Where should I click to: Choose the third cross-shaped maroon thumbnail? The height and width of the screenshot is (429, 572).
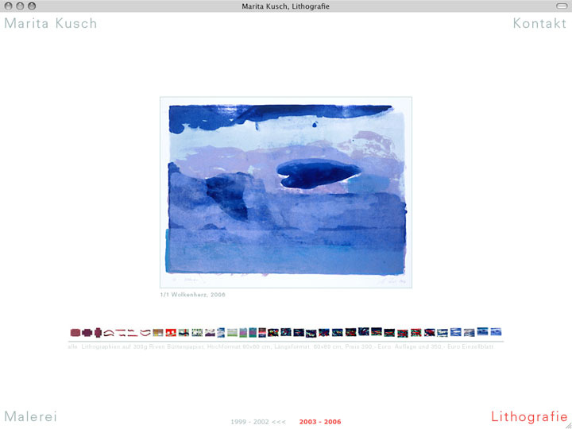(99, 332)
